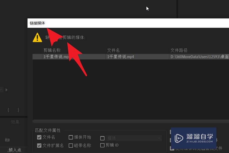Screen dimensions: 229x153
Task: Switch to the 效果 tab in the background
Action: point(15,122)
